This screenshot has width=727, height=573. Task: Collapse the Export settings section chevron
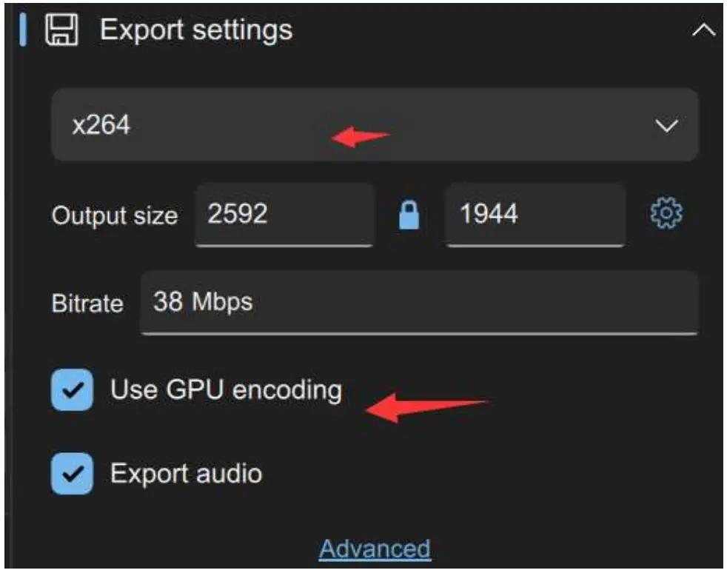(x=703, y=31)
